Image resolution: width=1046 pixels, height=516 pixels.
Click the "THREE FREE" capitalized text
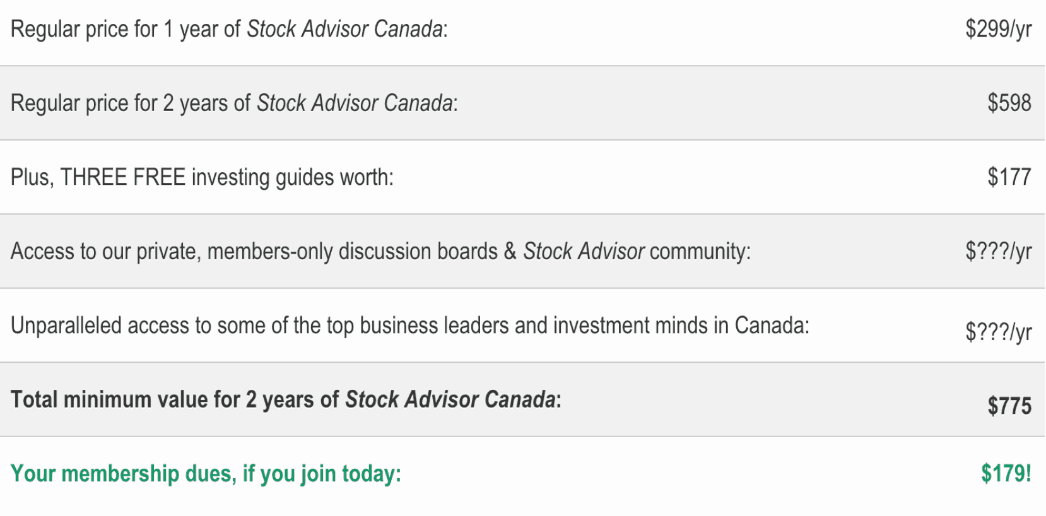122,177
